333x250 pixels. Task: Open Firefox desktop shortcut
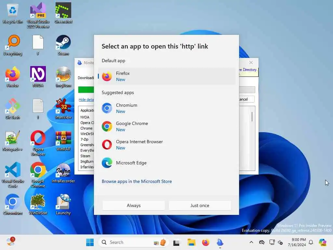click(13, 77)
